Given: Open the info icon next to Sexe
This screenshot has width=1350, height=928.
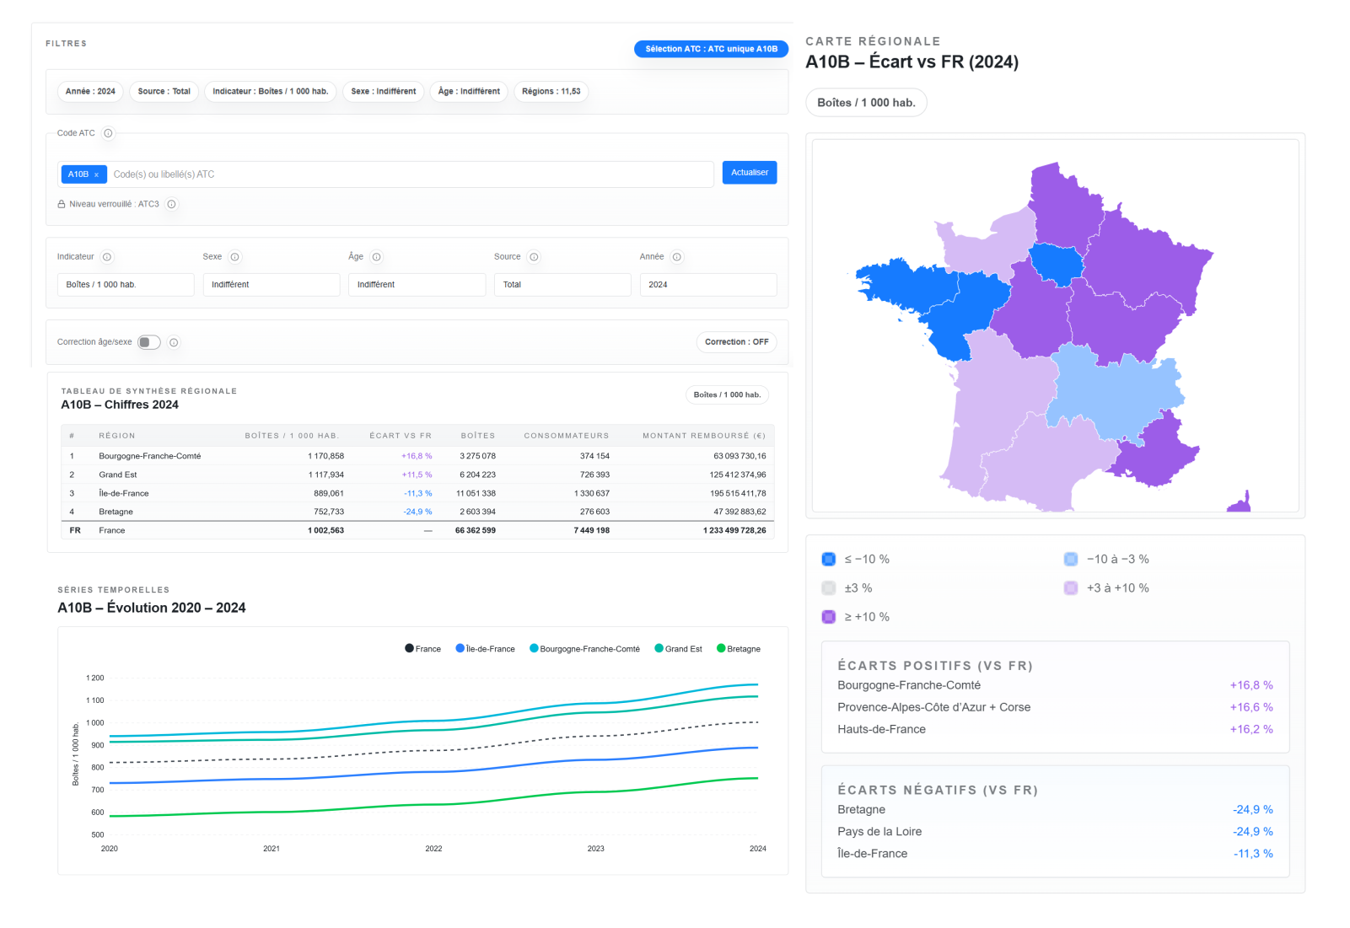Looking at the screenshot, I should 234,257.
